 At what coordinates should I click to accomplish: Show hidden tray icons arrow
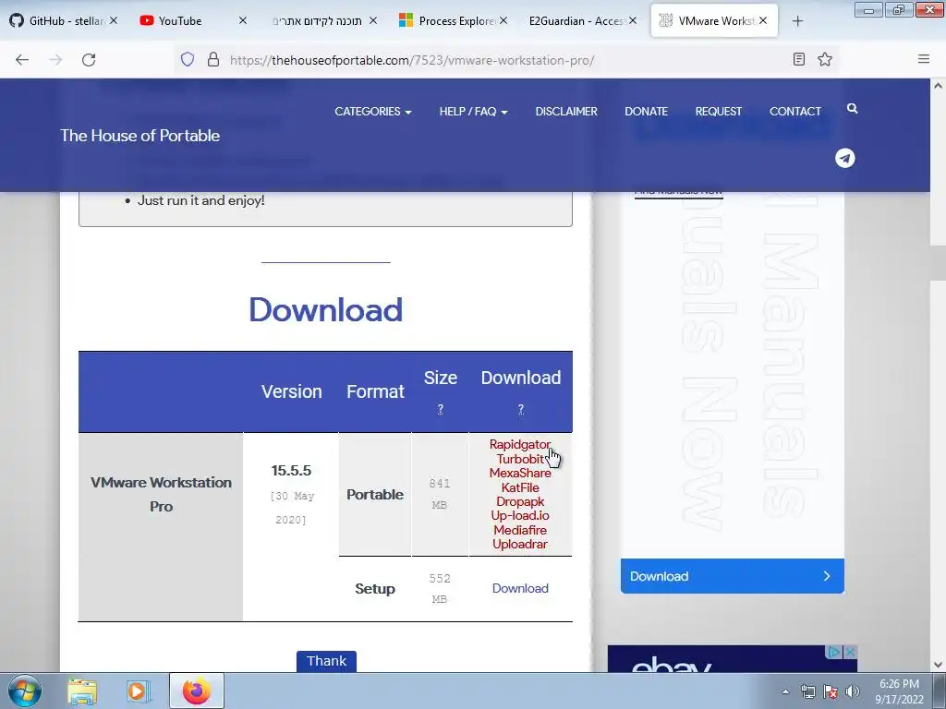pos(785,691)
